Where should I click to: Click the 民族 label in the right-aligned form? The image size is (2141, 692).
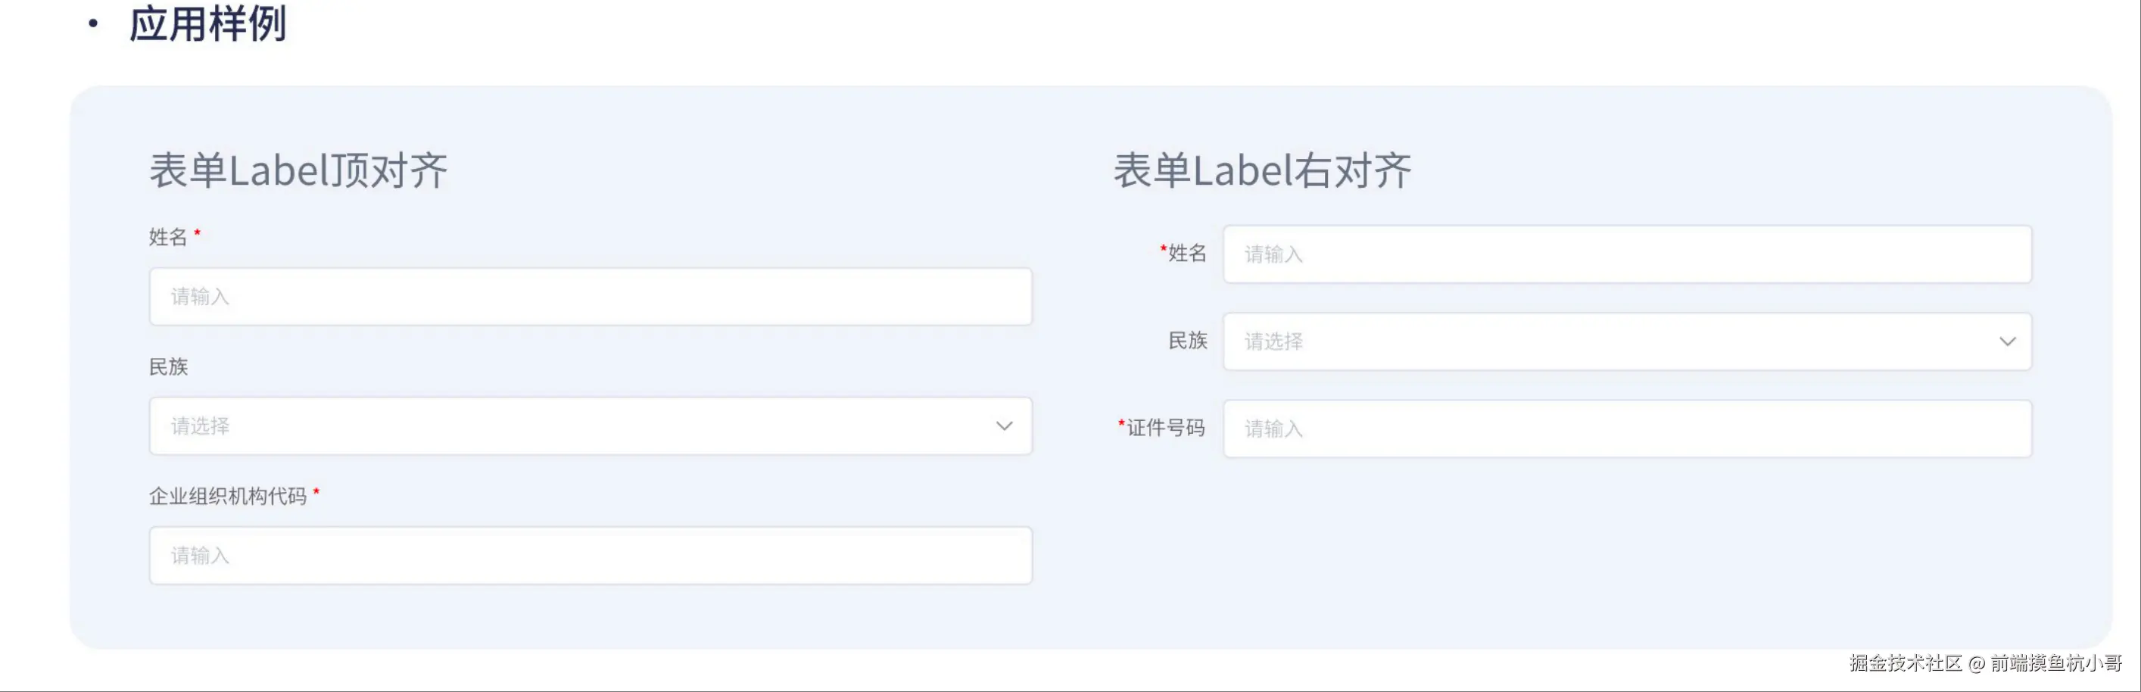coord(1187,341)
